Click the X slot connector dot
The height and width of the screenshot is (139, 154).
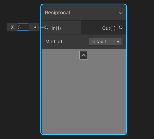click(x=35, y=27)
